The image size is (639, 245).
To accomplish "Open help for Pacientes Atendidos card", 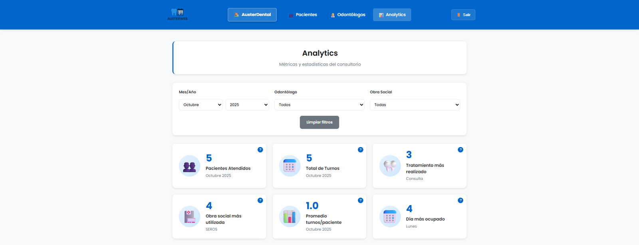I will (x=260, y=150).
